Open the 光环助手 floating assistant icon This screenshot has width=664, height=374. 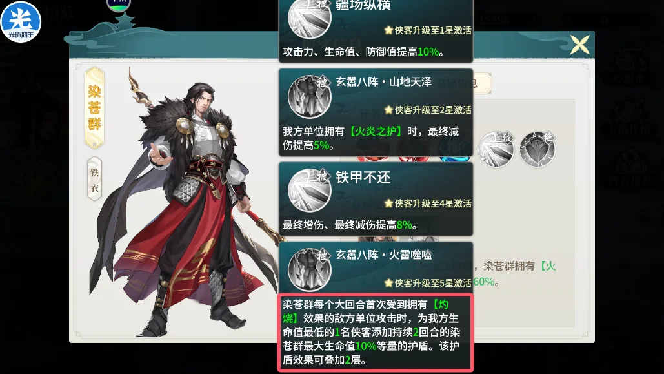[21, 21]
